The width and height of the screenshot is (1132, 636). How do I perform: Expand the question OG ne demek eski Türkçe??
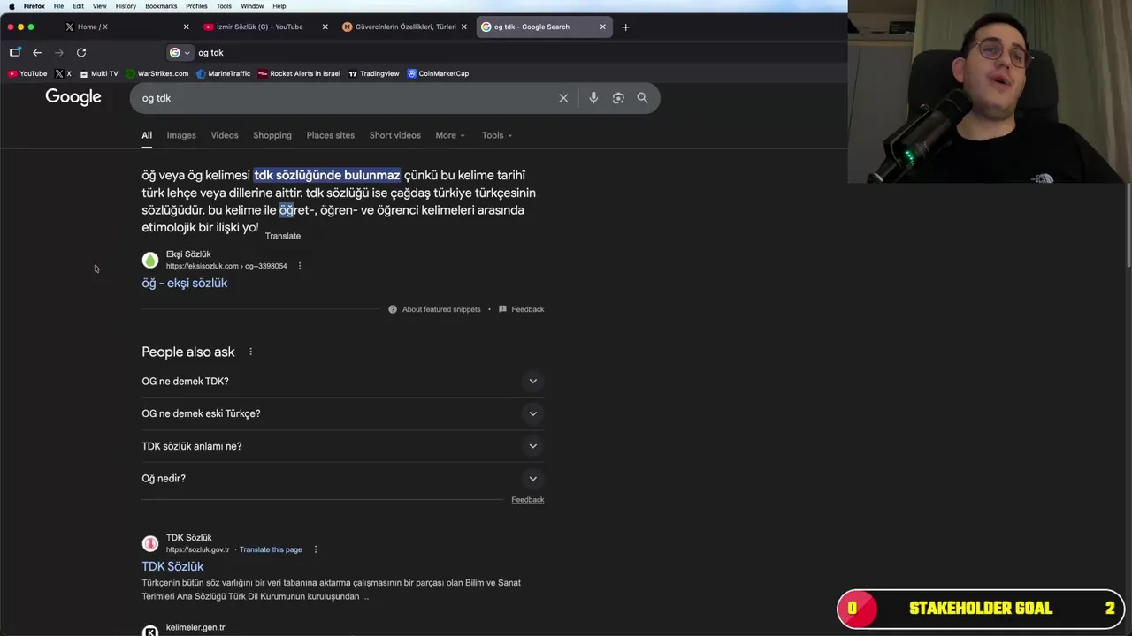[342, 413]
